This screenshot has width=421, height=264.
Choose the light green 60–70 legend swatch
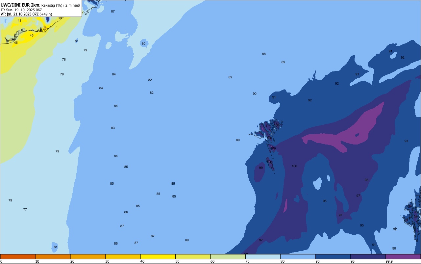click(x=228, y=256)
